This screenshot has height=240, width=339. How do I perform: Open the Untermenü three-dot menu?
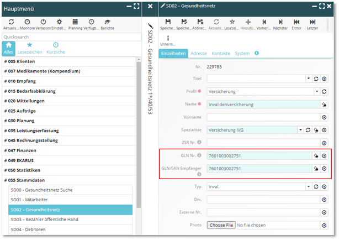(167, 39)
